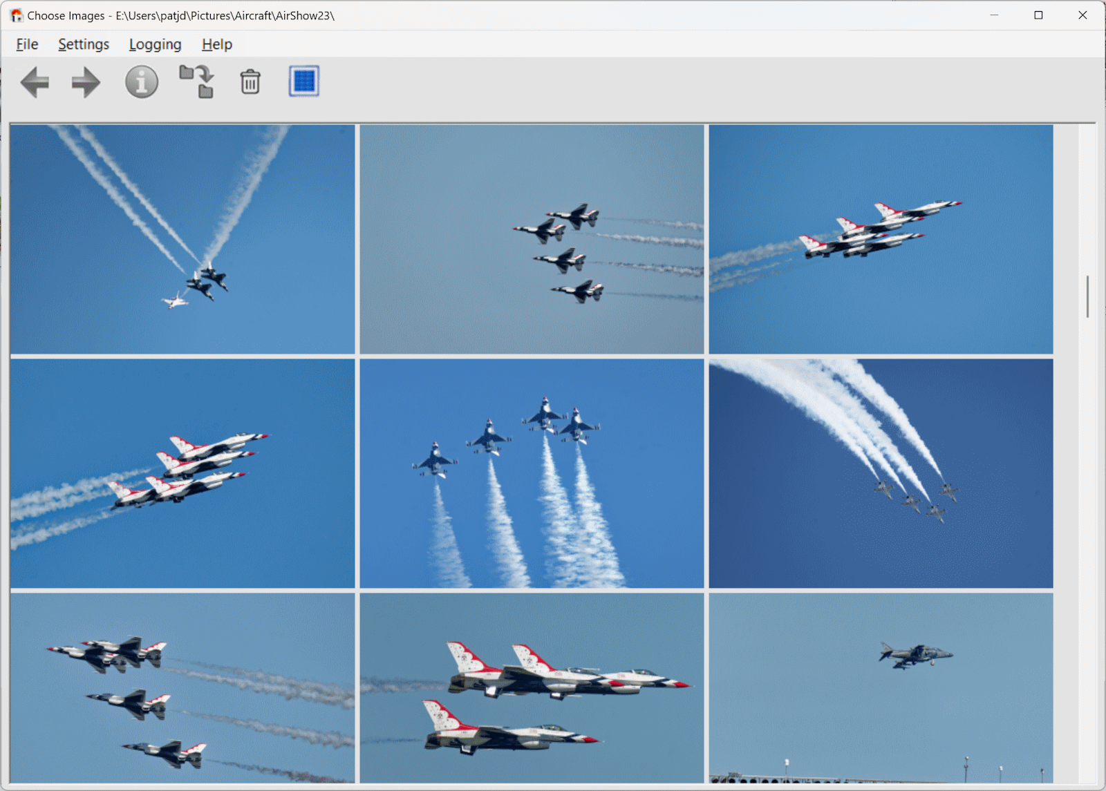Select top-right thumbnail of stacked jets formation

pos(881,239)
